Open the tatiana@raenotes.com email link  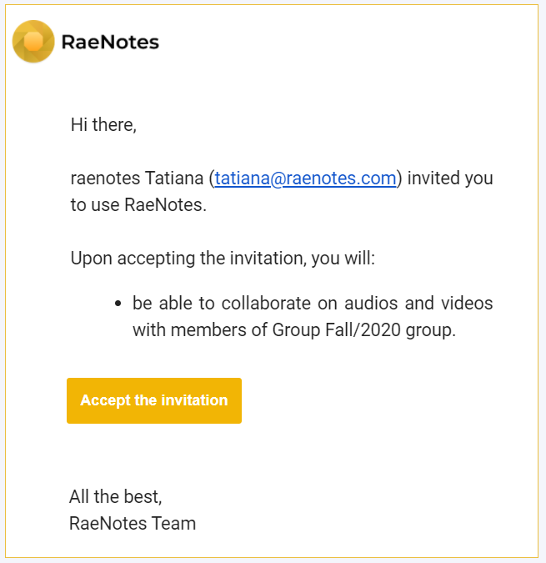point(305,178)
